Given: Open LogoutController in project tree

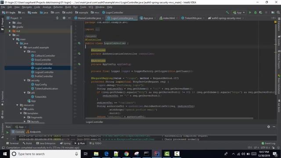Looking at the screenshot, I should [42, 72].
